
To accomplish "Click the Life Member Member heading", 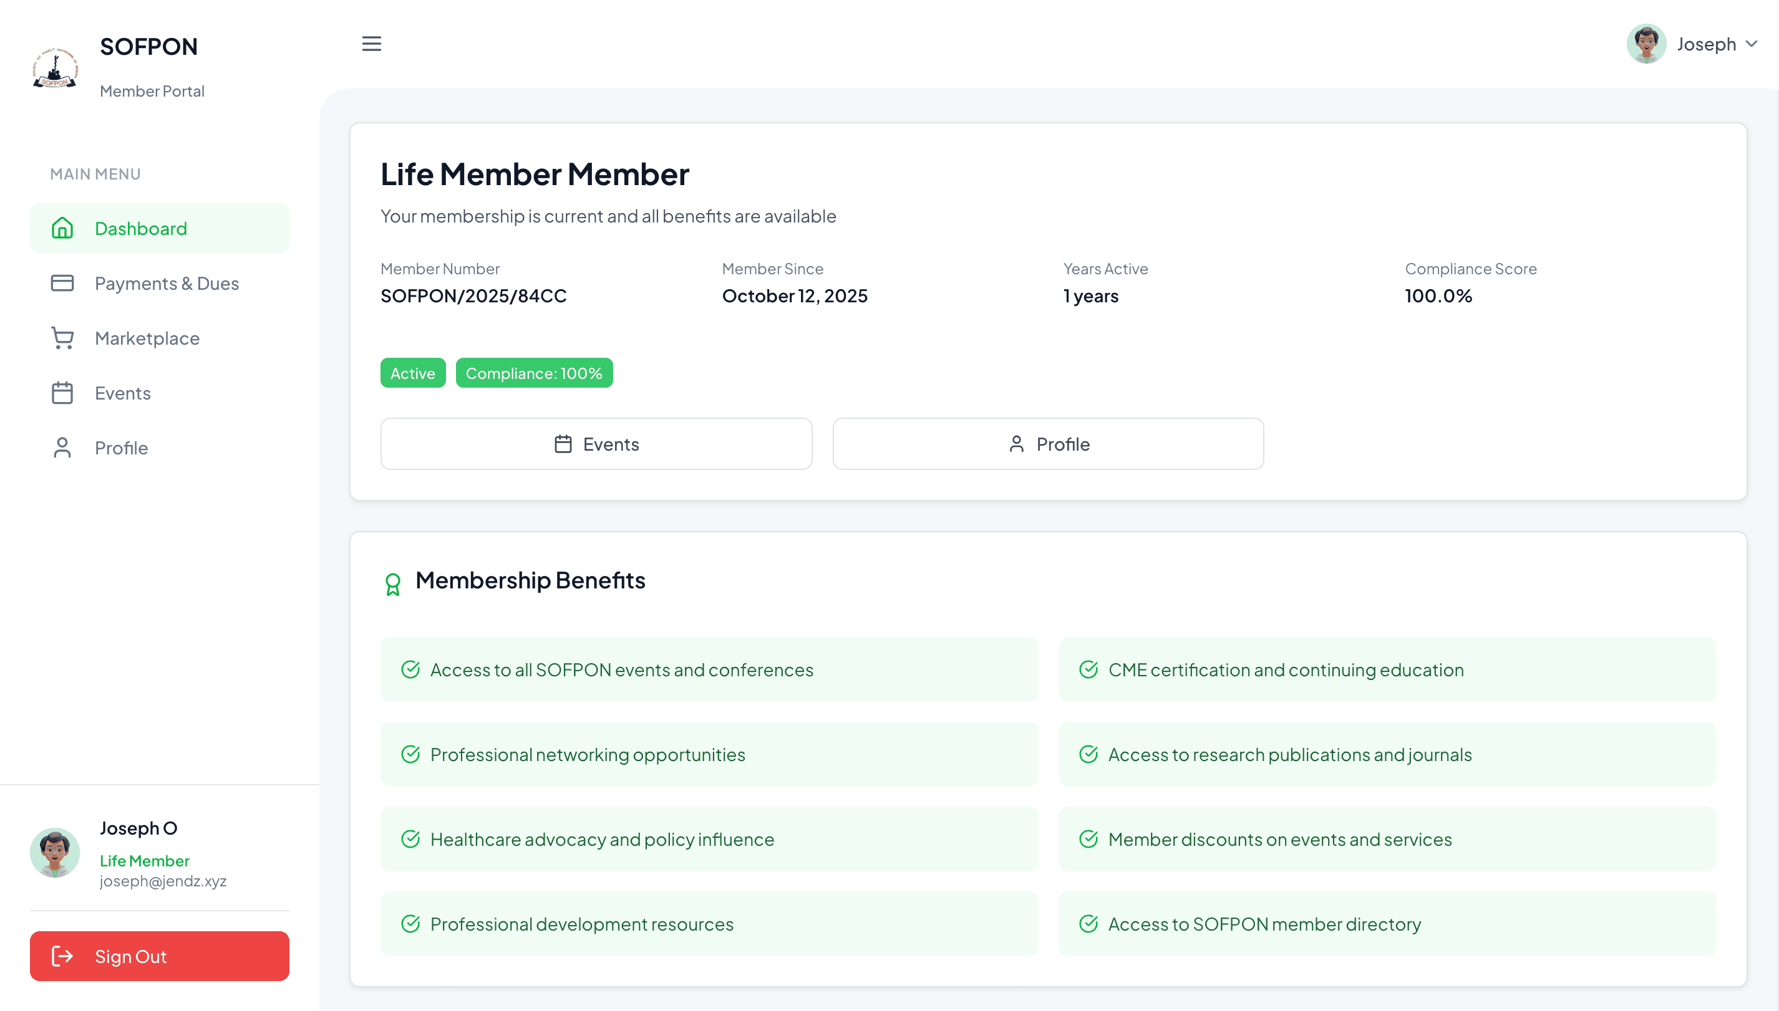I will pos(535,174).
